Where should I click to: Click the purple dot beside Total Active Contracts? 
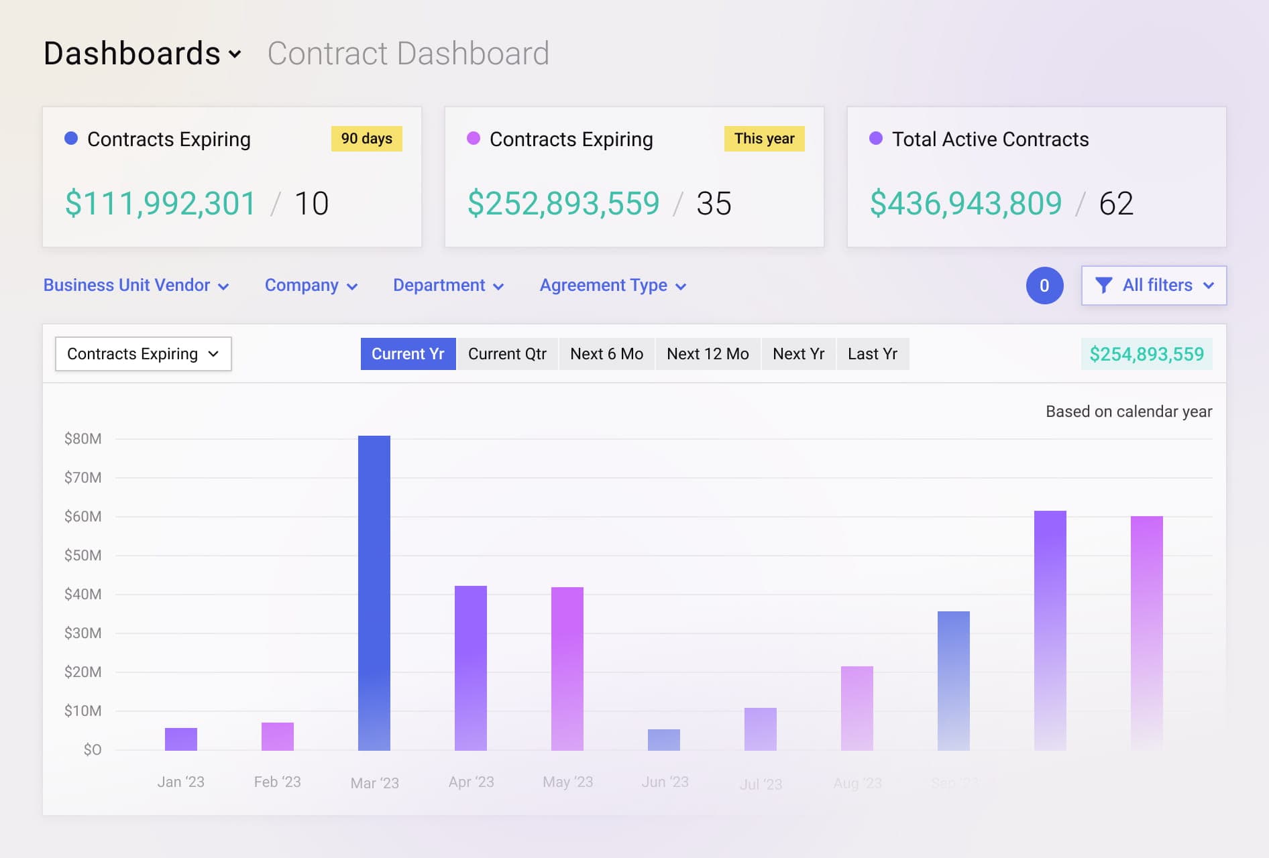874,138
